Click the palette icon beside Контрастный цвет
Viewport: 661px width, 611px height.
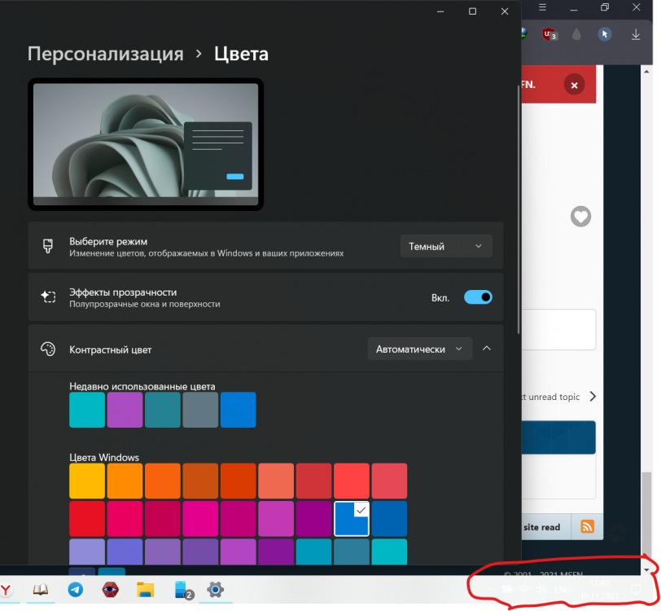[48, 349]
